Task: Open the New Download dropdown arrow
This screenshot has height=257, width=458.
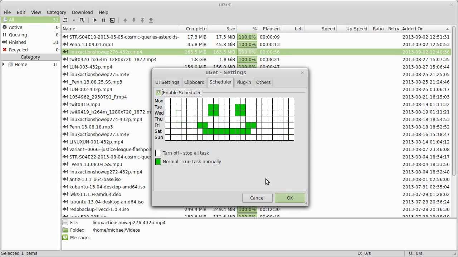Action: [74, 20]
